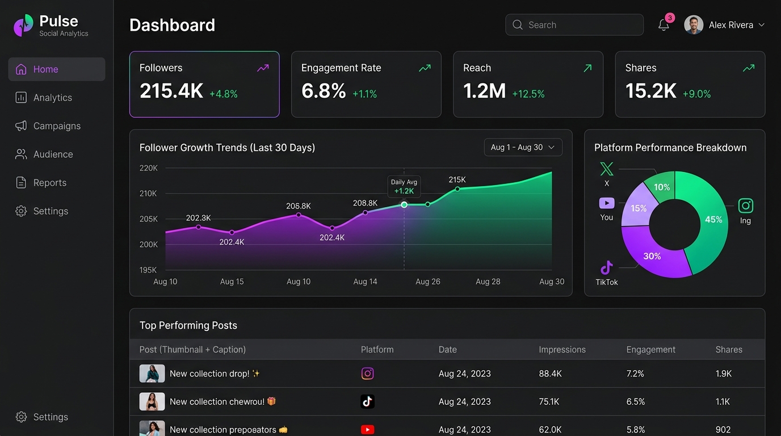Image resolution: width=781 pixels, height=436 pixels.
Task: Click YouTube icon in prepoeators post row
Action: click(x=368, y=430)
